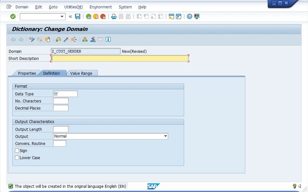This screenshot has width=308, height=192.
Task: Click the Check object icon
Action: pos(58,40)
